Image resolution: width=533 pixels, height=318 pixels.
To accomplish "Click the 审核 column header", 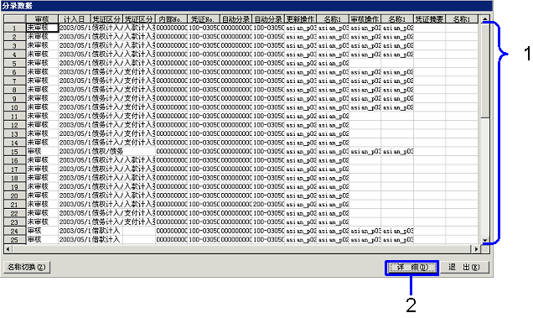I will (x=42, y=19).
